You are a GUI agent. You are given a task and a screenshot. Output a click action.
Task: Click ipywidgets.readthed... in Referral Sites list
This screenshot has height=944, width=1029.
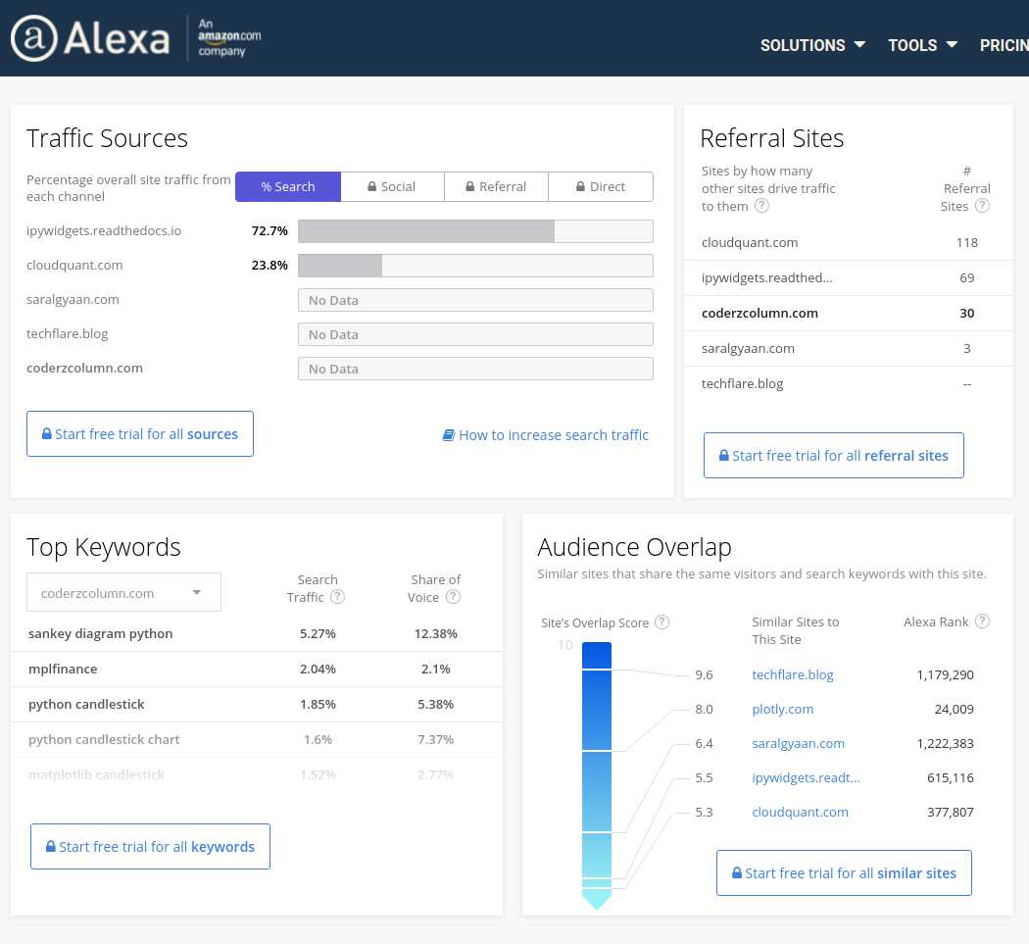766,277
